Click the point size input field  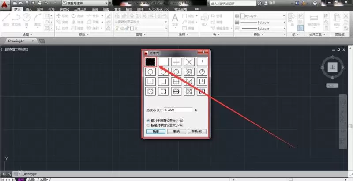(x=178, y=110)
